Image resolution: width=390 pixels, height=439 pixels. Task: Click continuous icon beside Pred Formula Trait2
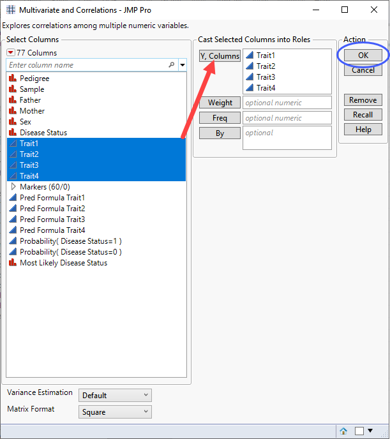13,208
